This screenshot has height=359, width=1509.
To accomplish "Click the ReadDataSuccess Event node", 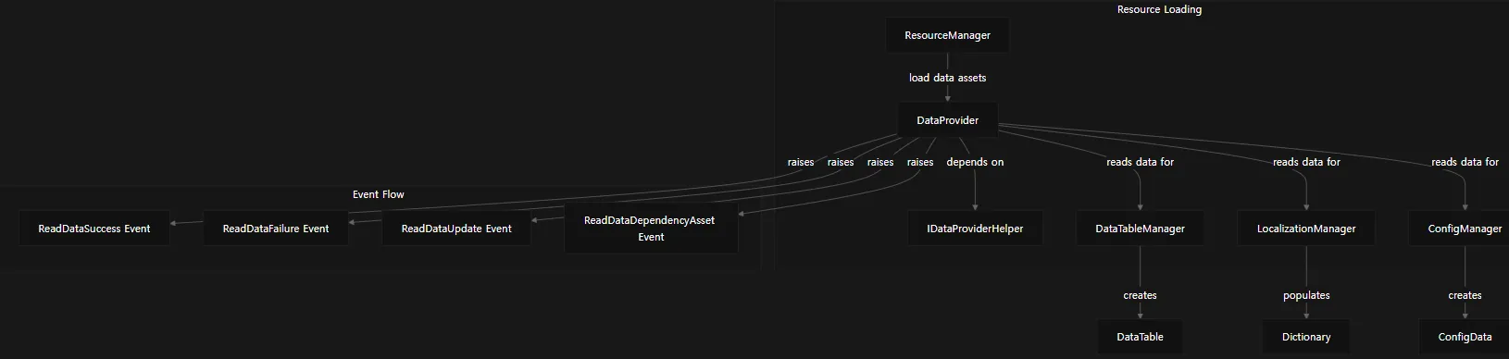I will pyautogui.click(x=94, y=229).
